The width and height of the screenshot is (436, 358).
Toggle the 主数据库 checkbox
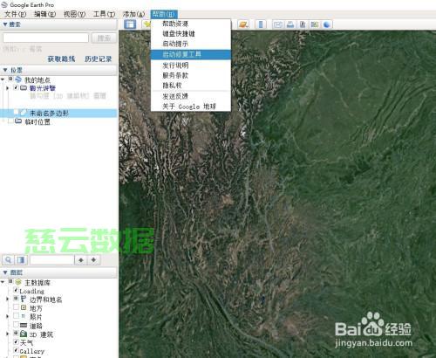10,282
